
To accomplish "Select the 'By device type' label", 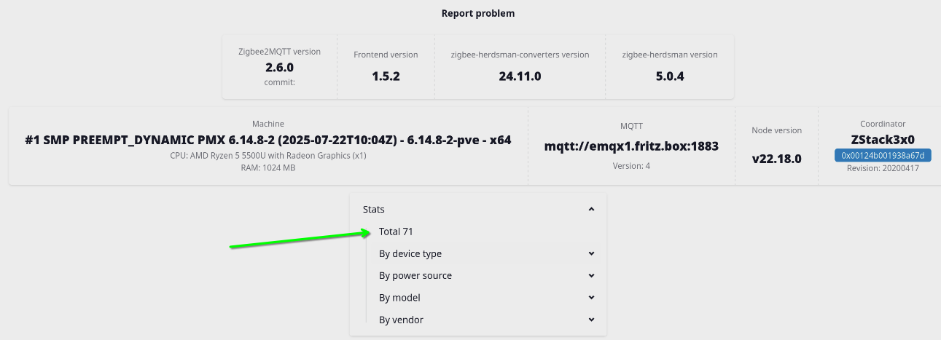I will pos(410,254).
